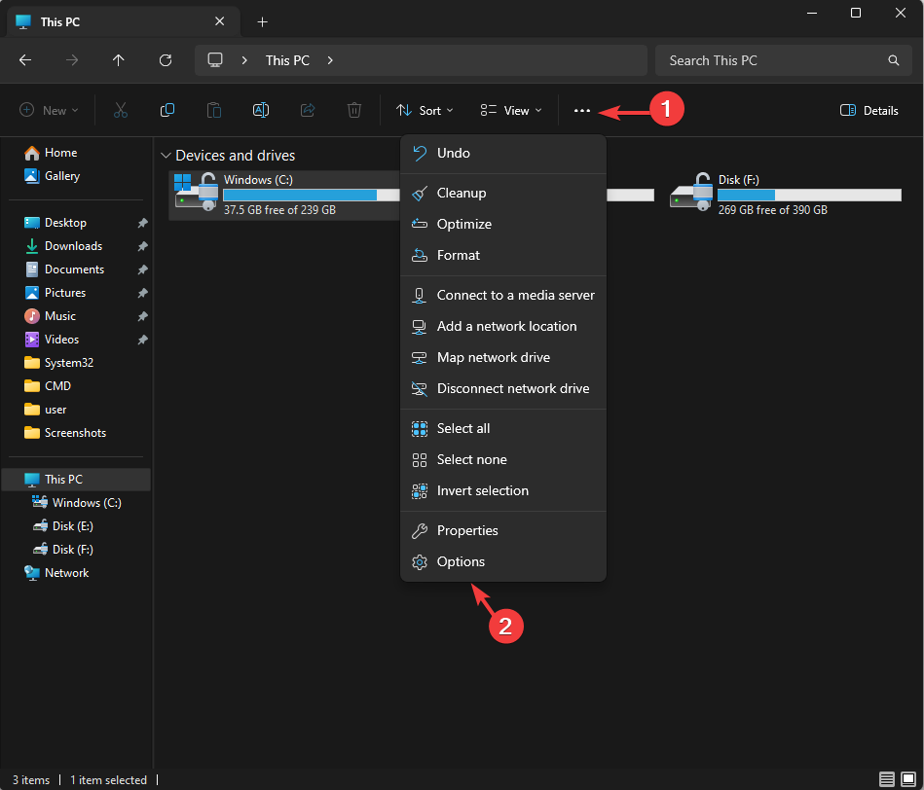Open Options from the context menu
Screen dimensions: 924x790
(461, 561)
